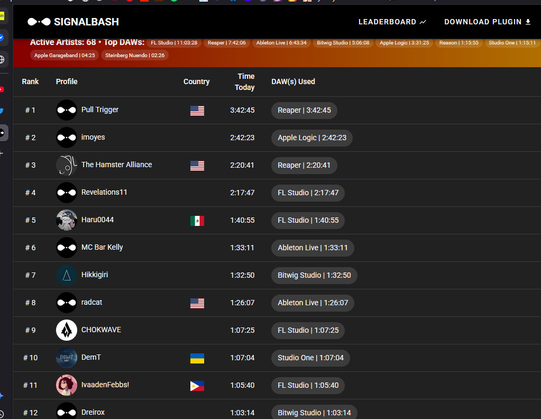The image size is (541, 419).
Task: Click the Mexico flag in Haru0044 row
Action: pos(197,221)
